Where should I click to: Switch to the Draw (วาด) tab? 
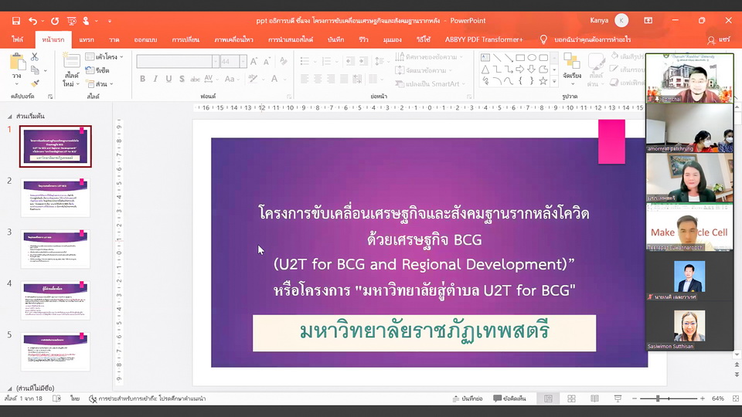pos(114,39)
